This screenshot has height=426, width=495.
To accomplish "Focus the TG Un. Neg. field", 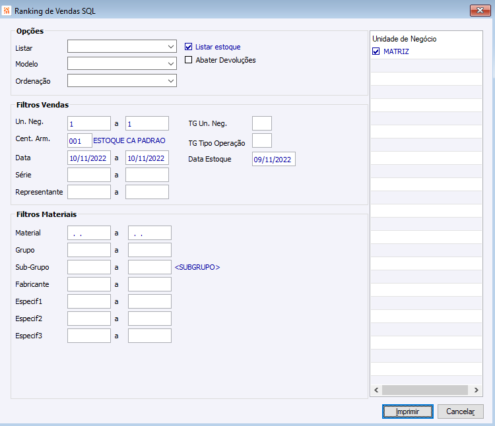I will click(261, 123).
